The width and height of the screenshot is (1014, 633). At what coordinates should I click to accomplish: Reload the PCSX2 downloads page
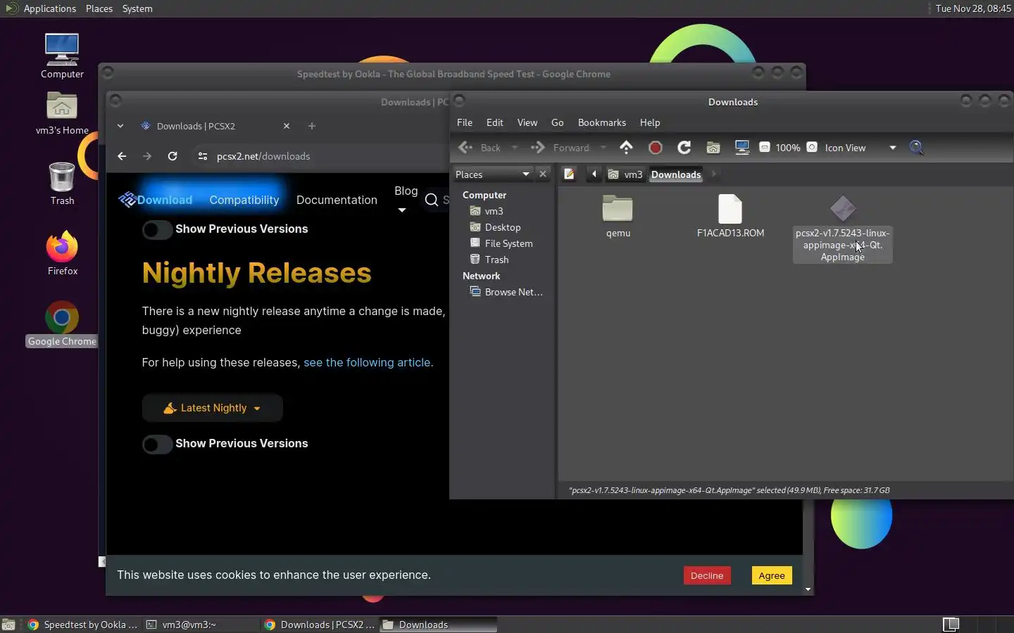pyautogui.click(x=173, y=156)
